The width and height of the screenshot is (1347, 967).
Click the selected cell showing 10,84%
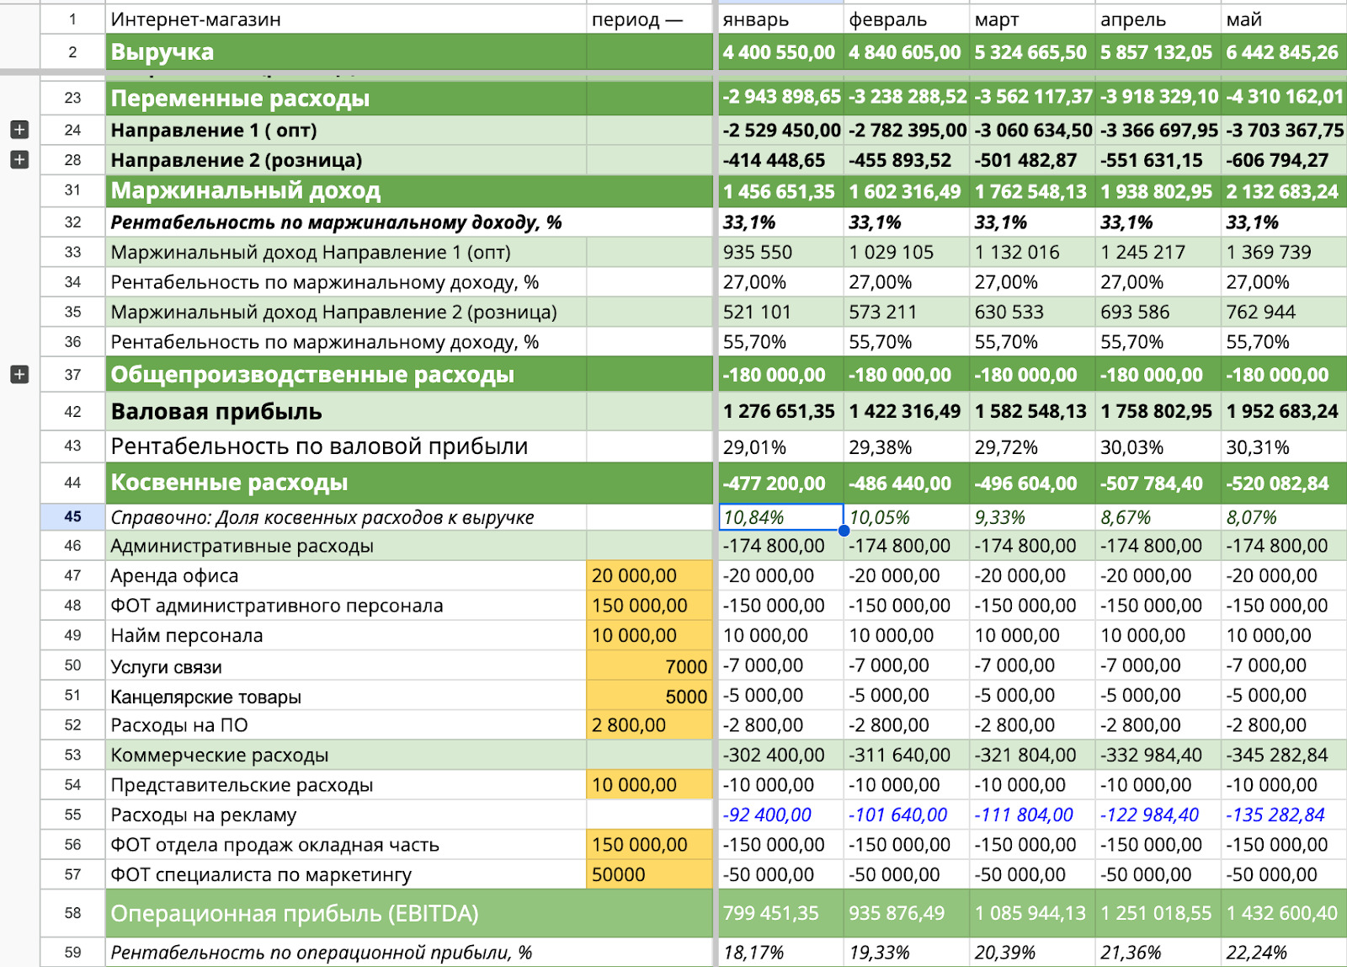tap(780, 517)
